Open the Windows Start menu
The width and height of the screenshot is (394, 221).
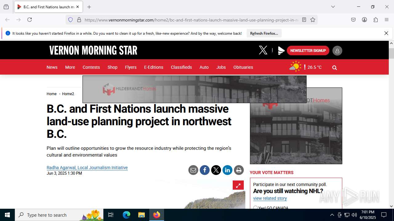pyautogui.click(x=7, y=215)
